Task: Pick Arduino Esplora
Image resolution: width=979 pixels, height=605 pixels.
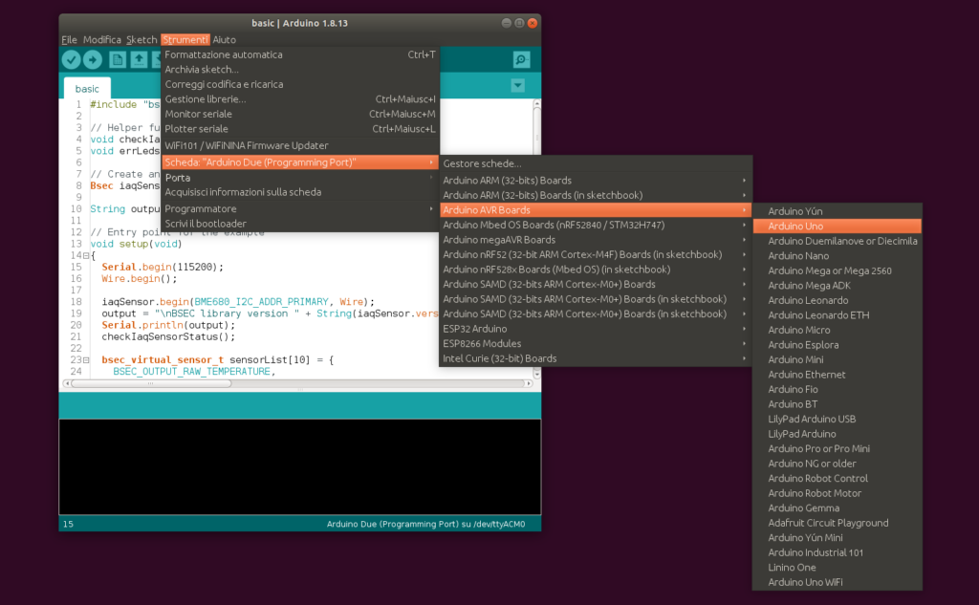Action: coord(838,345)
